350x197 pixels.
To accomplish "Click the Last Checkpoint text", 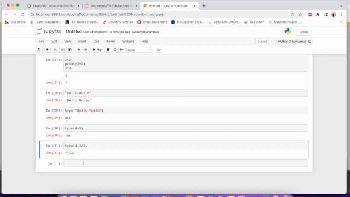I will tap(106, 32).
